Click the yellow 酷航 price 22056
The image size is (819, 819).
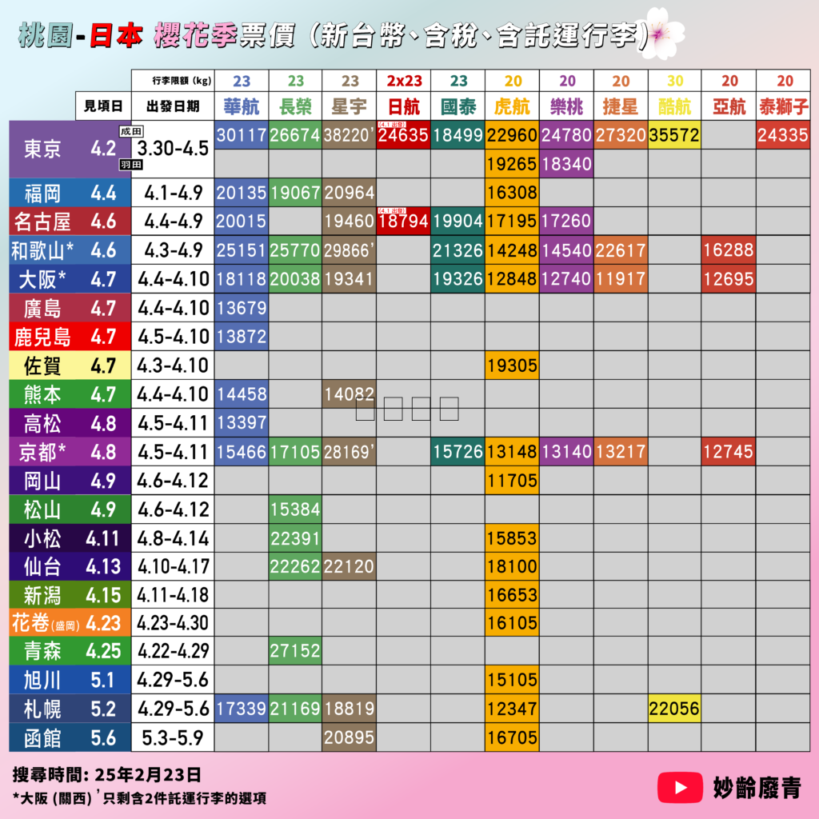click(x=674, y=708)
